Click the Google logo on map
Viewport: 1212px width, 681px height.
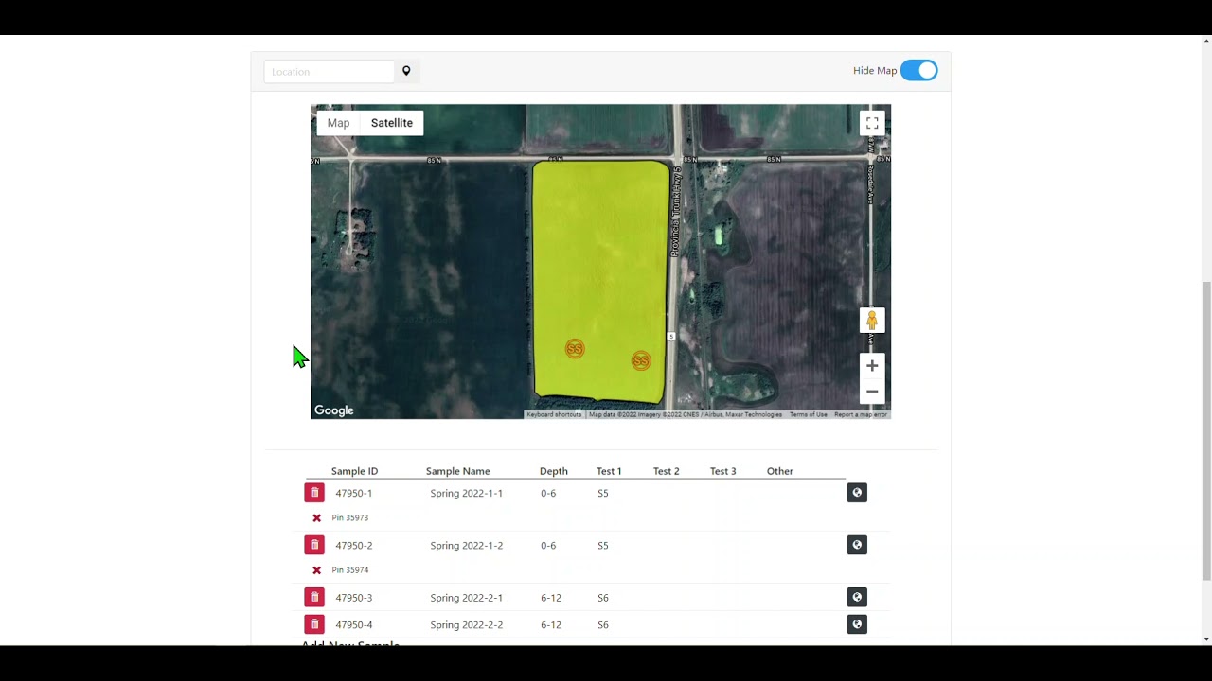pos(334,410)
